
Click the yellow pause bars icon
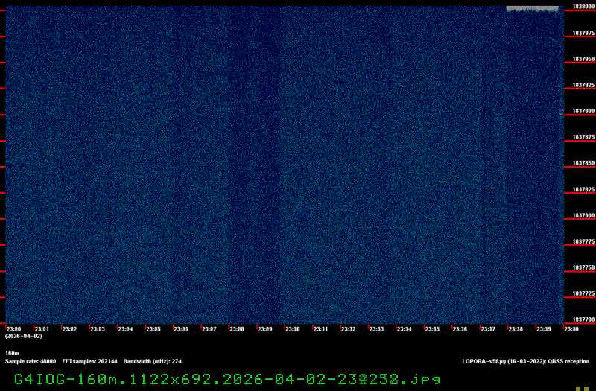(582, 389)
